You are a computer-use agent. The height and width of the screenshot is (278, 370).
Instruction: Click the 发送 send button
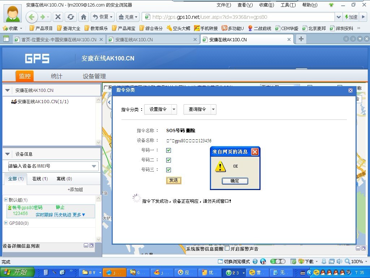tap(174, 180)
